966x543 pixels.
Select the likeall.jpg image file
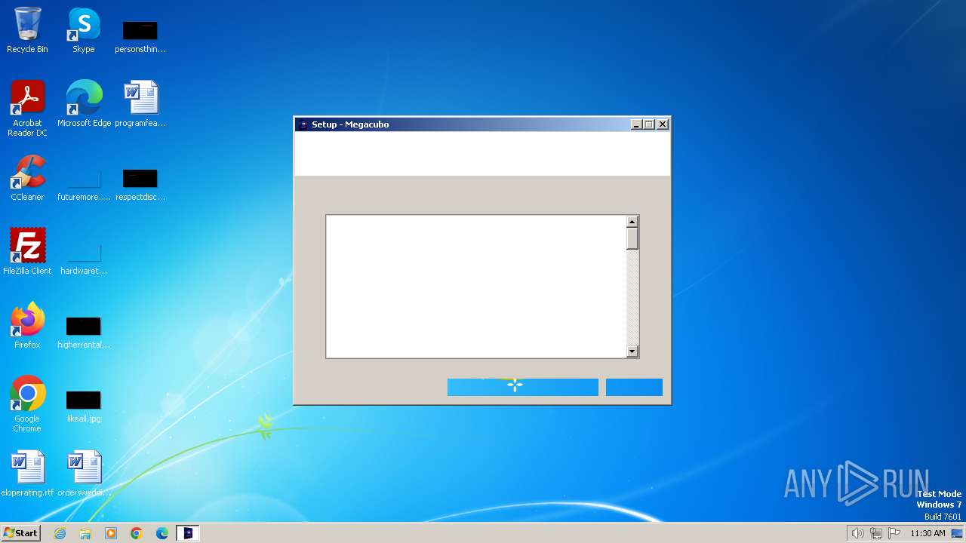coord(84,406)
